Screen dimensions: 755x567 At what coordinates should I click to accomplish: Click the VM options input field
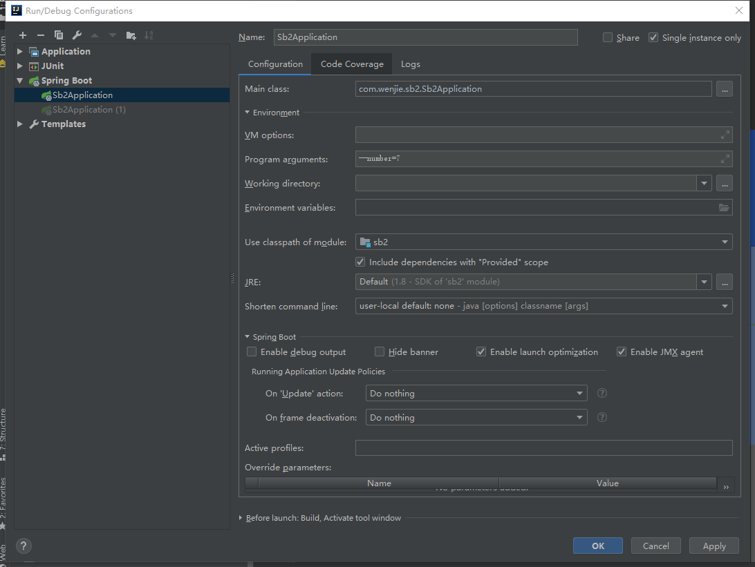544,135
